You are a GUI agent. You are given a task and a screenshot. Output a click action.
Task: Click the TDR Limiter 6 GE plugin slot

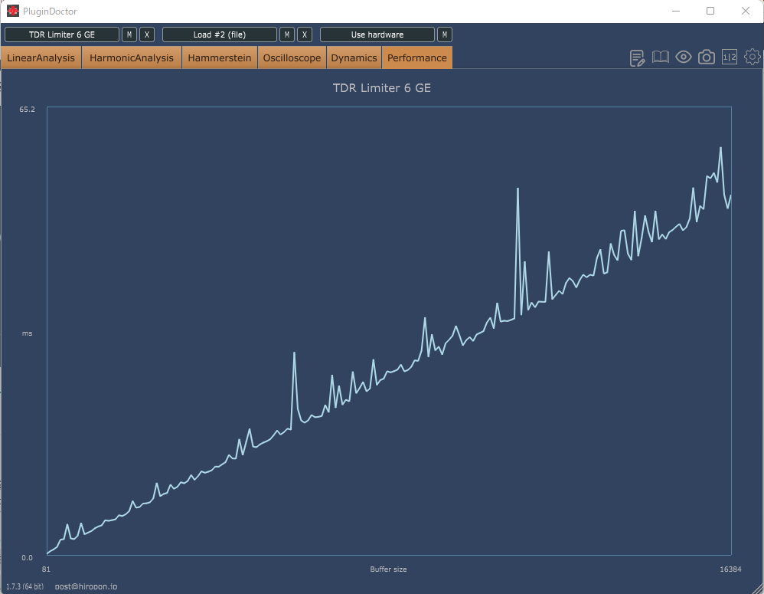[x=62, y=34]
